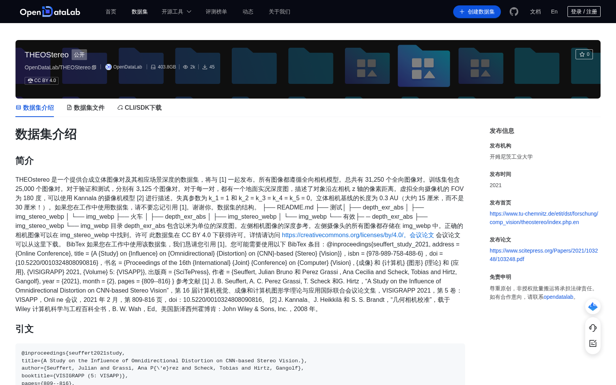The height and width of the screenshot is (385, 616).
Task: Copy the OpenDataLab/THEOStereo path icon
Action: click(x=94, y=67)
